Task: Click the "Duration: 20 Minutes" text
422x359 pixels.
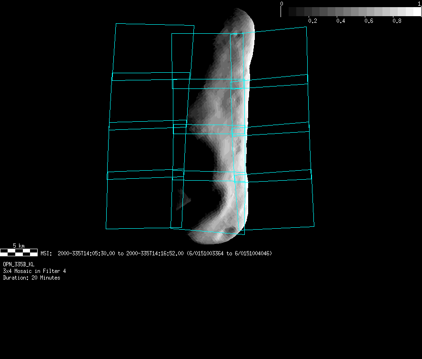Action: (x=31, y=278)
